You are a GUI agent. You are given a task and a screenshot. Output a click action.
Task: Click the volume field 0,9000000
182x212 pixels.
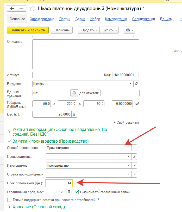[122, 104]
